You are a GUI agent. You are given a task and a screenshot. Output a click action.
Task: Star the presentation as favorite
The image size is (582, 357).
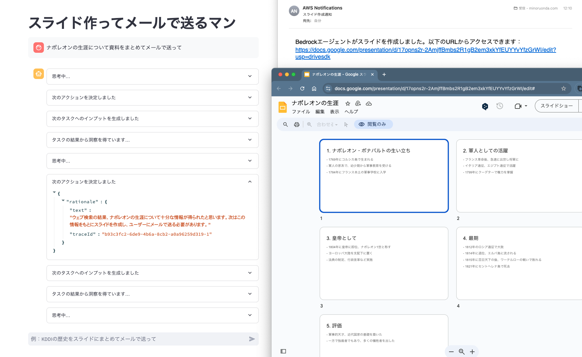tap(347, 103)
